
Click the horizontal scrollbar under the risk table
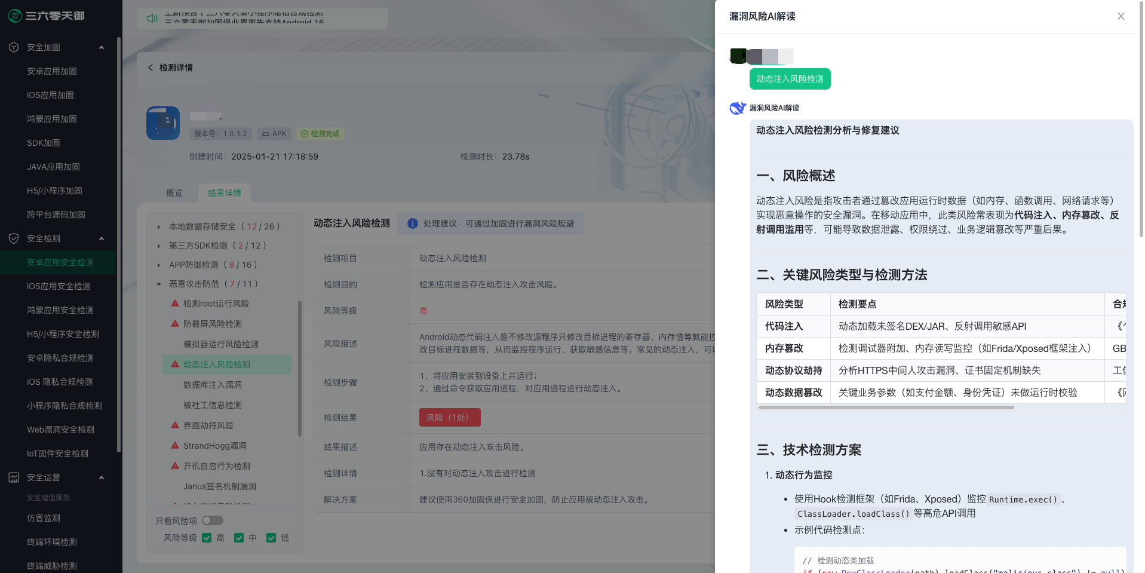[886, 407]
